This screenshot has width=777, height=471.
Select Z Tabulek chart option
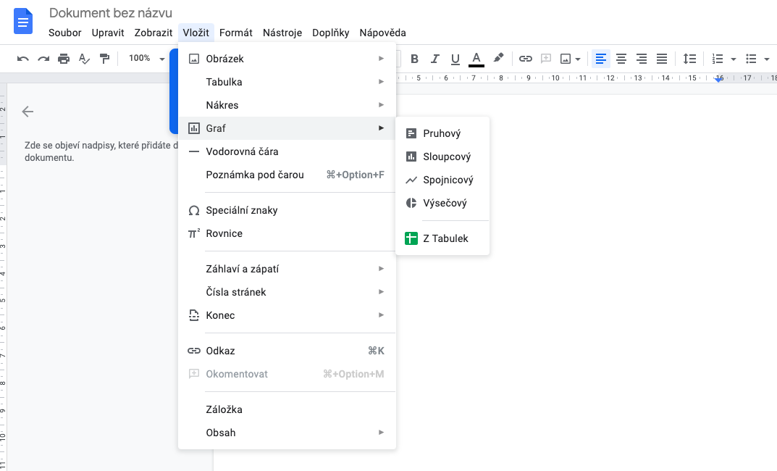click(x=445, y=238)
